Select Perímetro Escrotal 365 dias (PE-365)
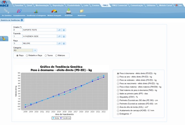 point(118,101)
